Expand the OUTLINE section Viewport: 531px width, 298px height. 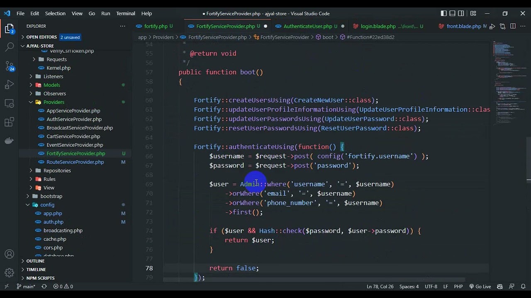click(x=35, y=261)
